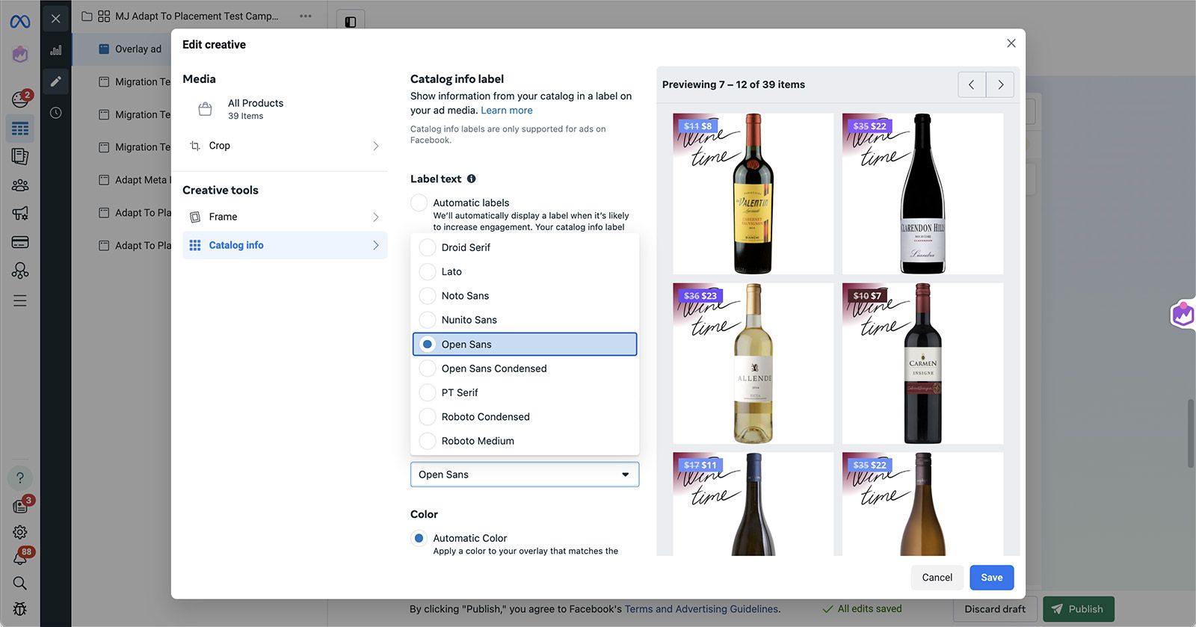Open the cookie icon with badge 2
The height and width of the screenshot is (627, 1196).
tap(20, 98)
